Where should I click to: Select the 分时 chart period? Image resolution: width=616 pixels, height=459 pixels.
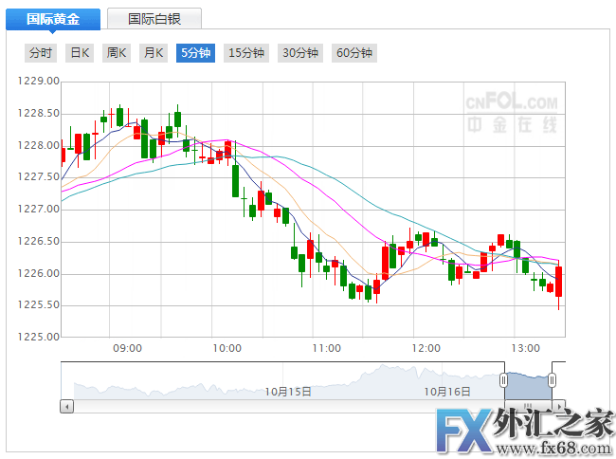tap(41, 53)
